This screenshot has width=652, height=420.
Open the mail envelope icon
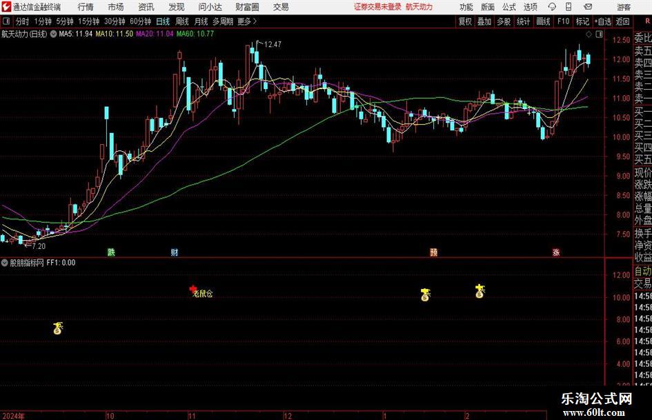tap(588, 7)
